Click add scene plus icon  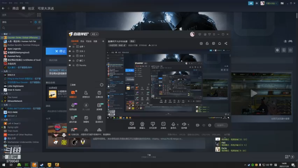[x=103, y=41]
